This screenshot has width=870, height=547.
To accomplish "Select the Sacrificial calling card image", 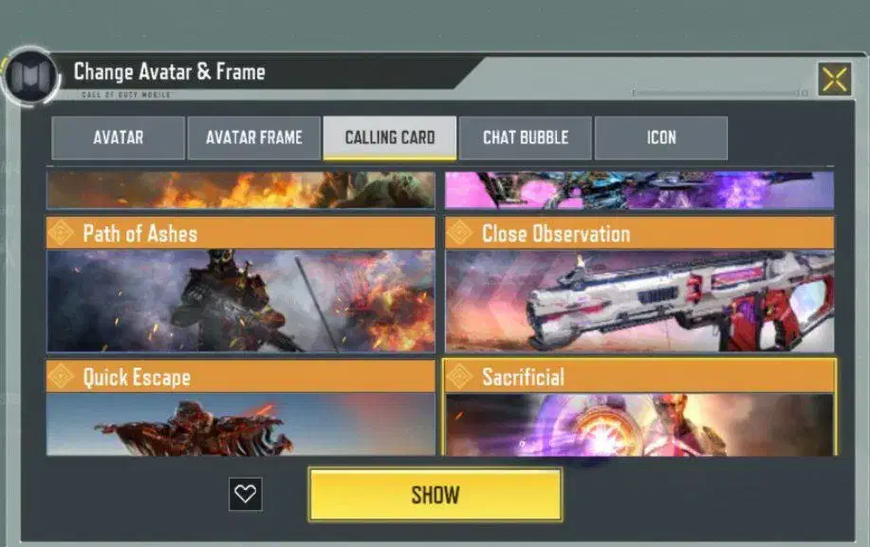I will point(639,424).
